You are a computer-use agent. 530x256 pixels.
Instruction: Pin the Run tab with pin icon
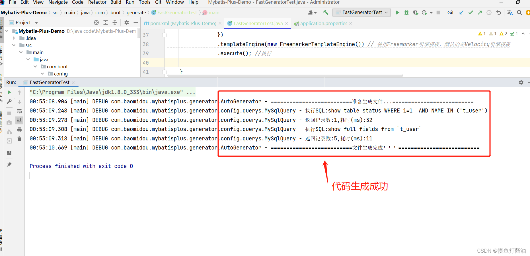(x=9, y=164)
